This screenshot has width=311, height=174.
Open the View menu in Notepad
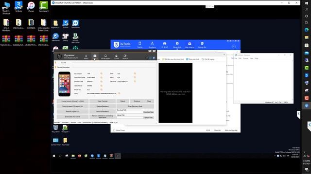[252, 58]
